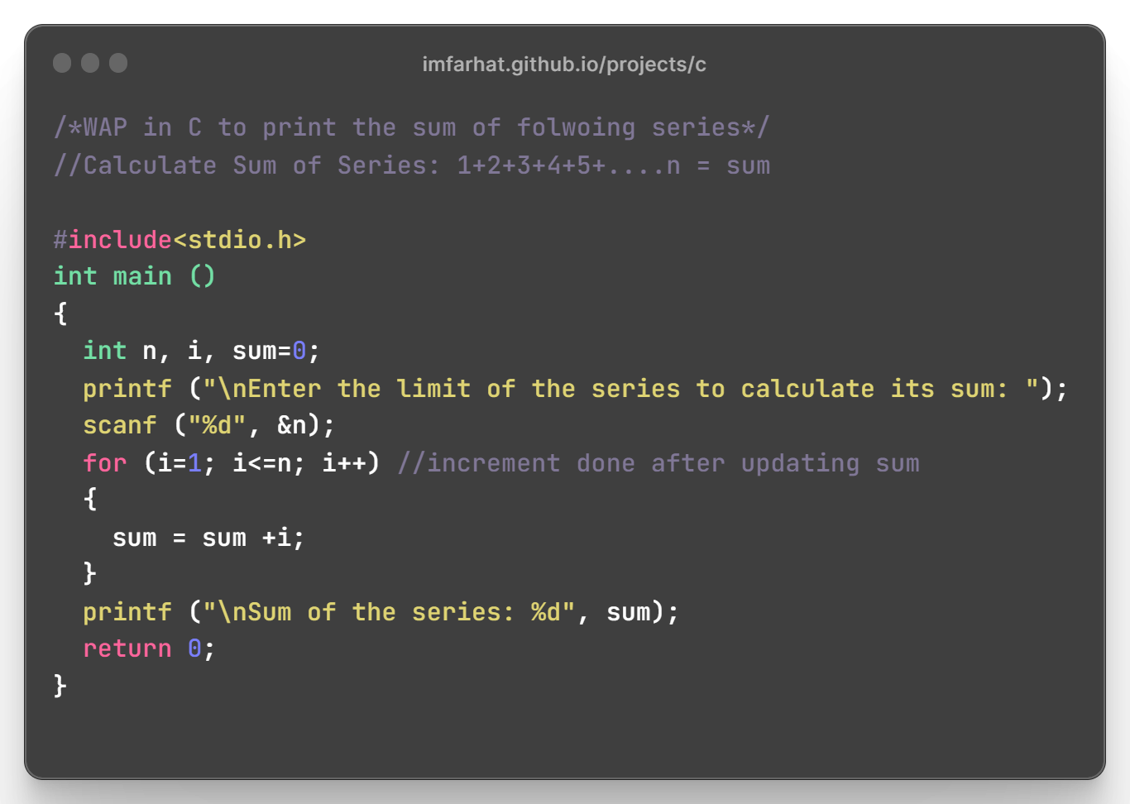This screenshot has height=804, width=1130.
Task: Click the 'i<=n' loop condition
Action: (262, 463)
